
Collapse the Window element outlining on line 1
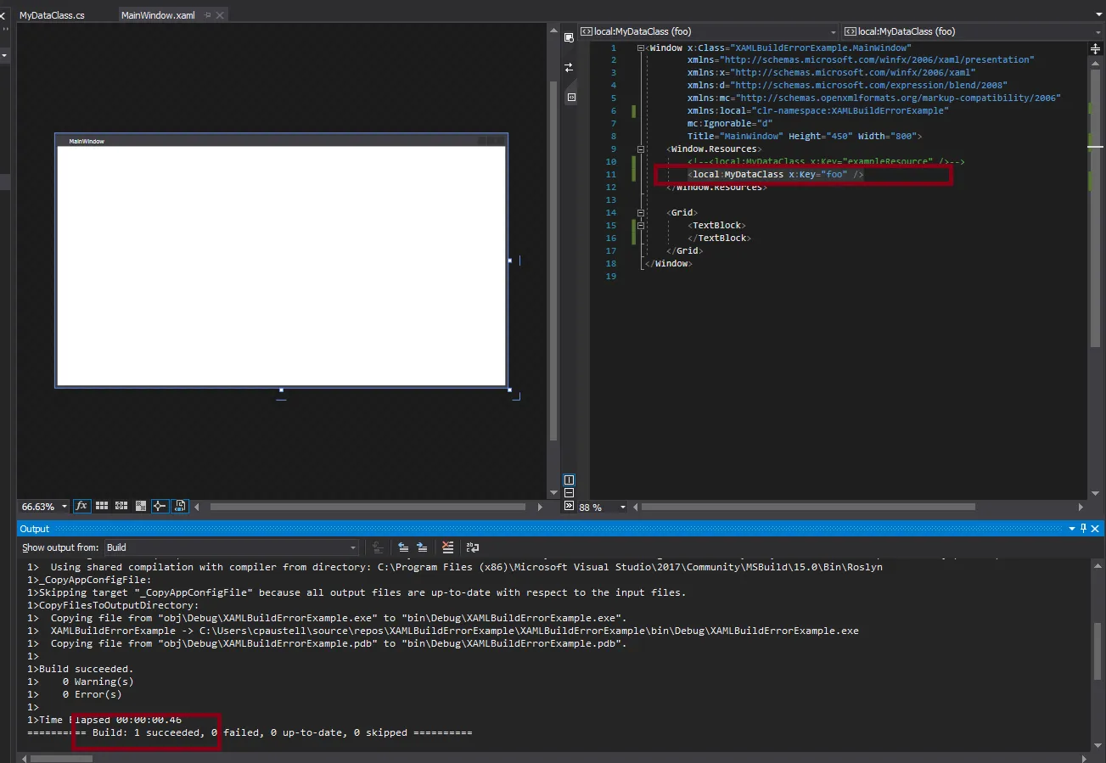coord(640,48)
